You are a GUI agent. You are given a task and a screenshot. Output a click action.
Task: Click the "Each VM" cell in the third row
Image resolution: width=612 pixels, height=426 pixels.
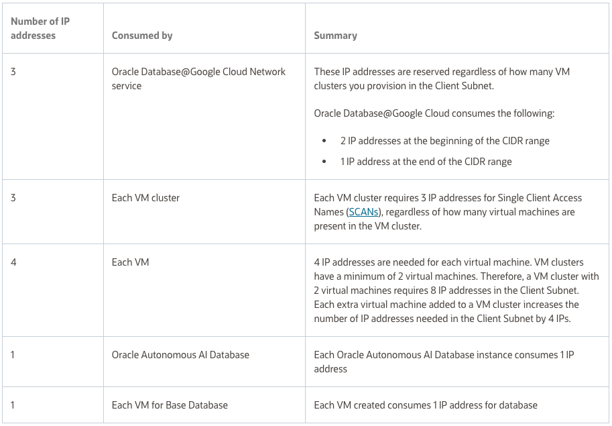tap(130, 262)
